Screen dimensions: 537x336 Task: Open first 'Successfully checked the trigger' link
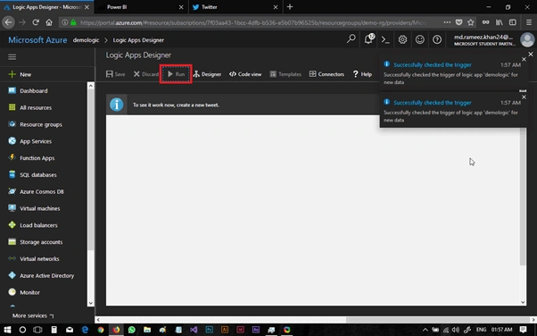(433, 65)
